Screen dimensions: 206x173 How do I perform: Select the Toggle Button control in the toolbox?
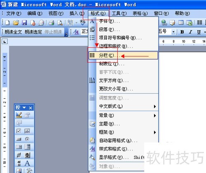point(19,155)
